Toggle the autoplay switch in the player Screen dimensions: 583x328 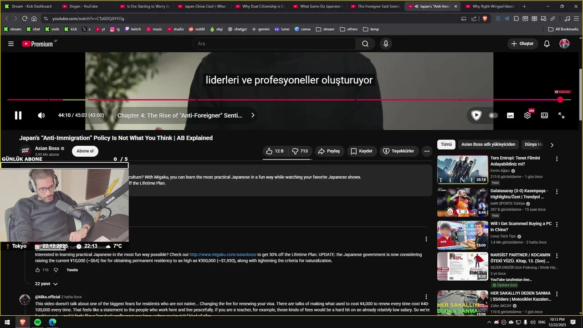point(493,115)
